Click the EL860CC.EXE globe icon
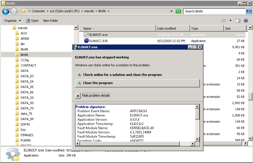The width and height of the screenshot is (253, 163). [87, 41]
